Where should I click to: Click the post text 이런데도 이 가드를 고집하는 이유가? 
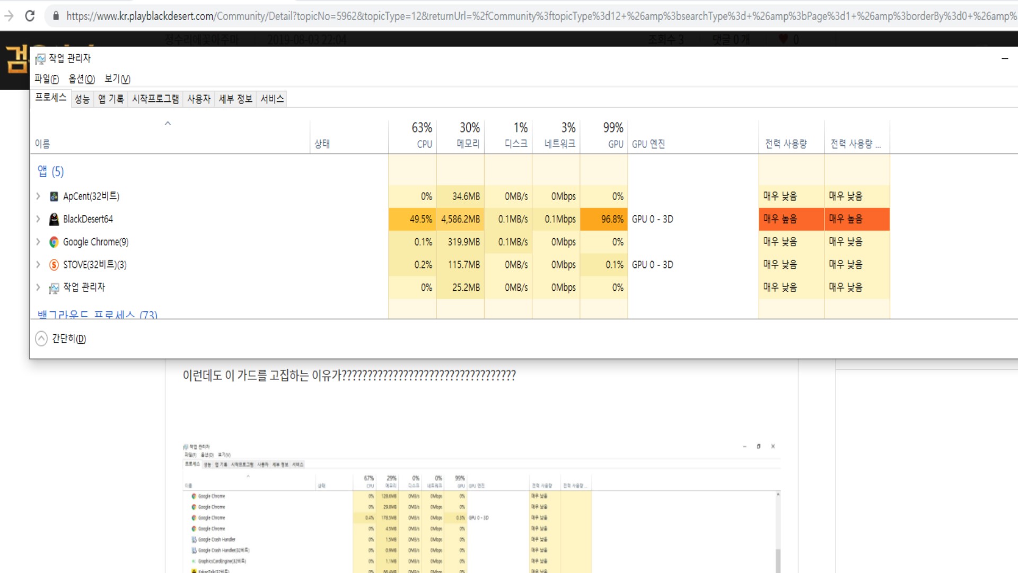[x=349, y=376]
